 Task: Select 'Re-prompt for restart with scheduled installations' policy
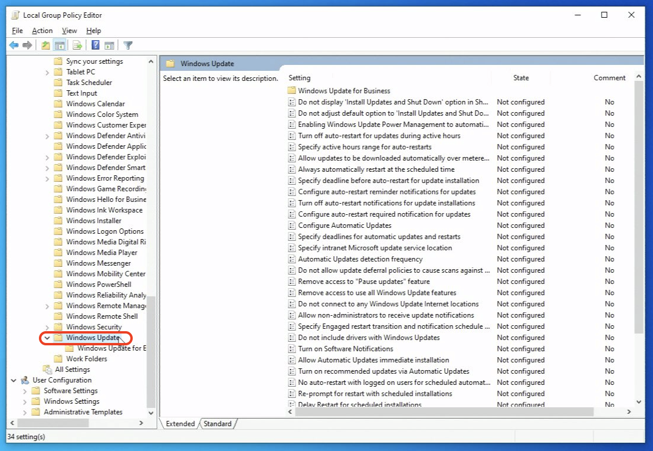click(x=375, y=394)
